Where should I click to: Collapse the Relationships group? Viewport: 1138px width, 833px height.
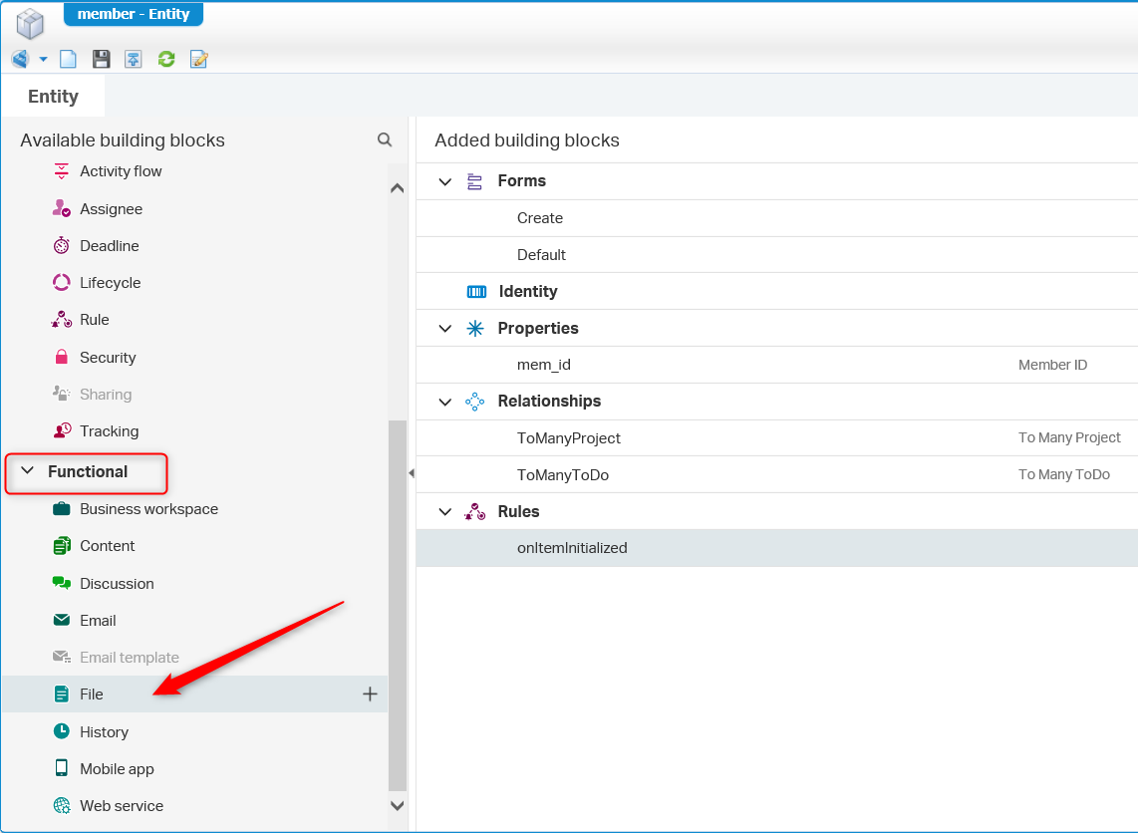click(445, 402)
